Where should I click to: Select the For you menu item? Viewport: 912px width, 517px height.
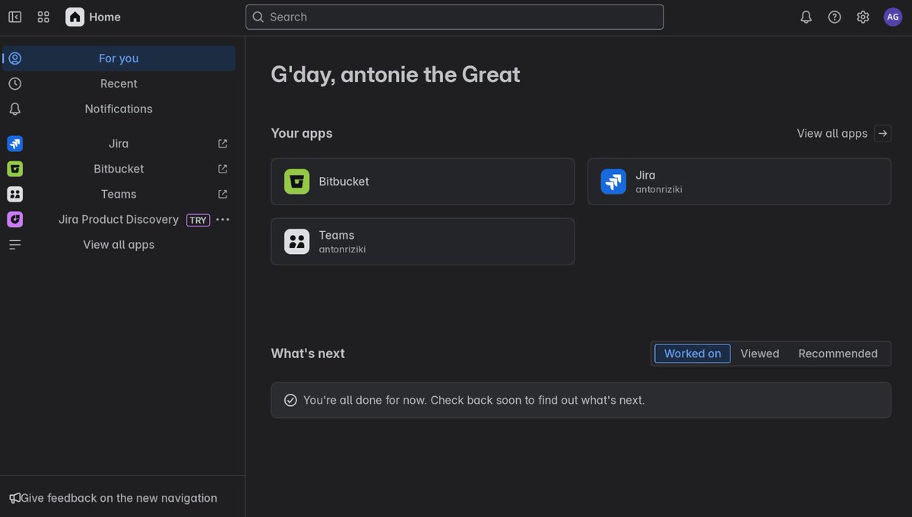point(119,59)
